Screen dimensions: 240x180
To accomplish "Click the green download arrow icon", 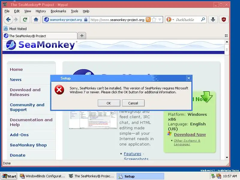I will 206,97.
